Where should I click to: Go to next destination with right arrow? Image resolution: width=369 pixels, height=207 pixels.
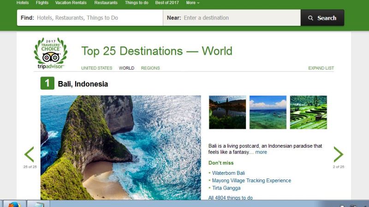(339, 154)
